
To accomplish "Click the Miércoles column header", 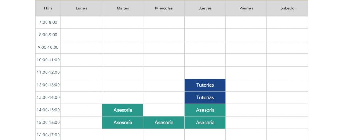I will pos(164,8).
